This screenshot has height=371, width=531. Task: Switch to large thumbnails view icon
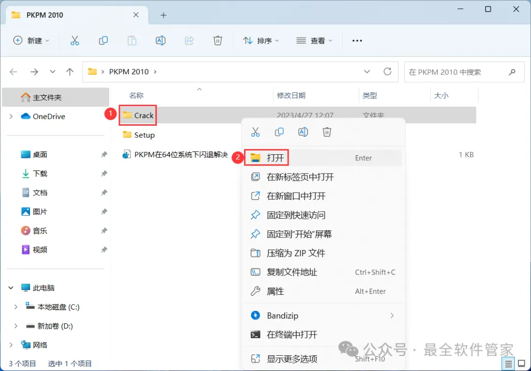522,364
